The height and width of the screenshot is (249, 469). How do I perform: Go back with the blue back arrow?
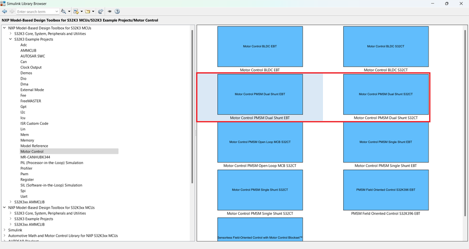click(5, 11)
